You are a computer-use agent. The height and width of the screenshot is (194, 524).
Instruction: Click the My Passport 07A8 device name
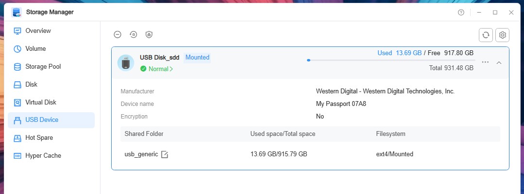click(x=341, y=104)
